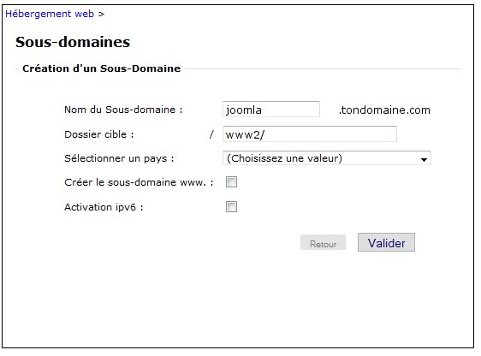Focus the sous-domaine name field containing joomla
This screenshot has width=481, height=356.
click(271, 110)
